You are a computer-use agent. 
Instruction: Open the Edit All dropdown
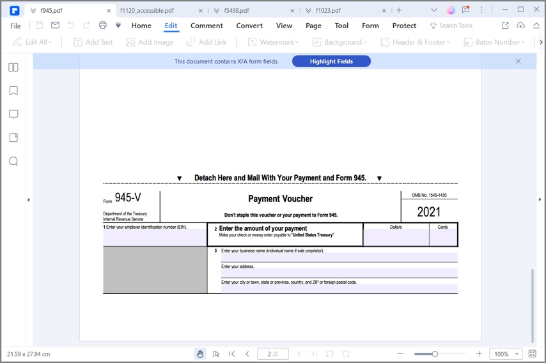coord(32,42)
